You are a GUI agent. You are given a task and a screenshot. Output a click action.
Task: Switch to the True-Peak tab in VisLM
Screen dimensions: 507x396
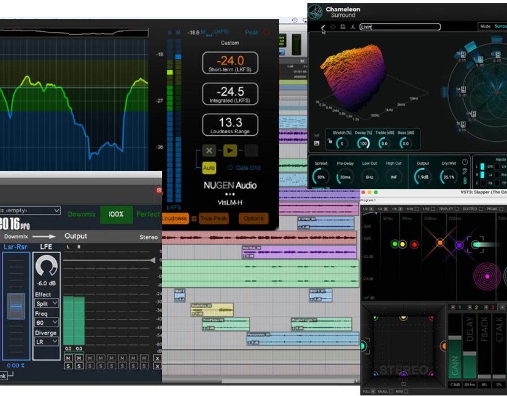click(213, 219)
